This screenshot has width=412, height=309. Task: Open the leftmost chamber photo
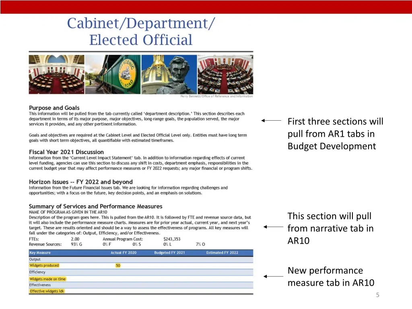pos(56,74)
